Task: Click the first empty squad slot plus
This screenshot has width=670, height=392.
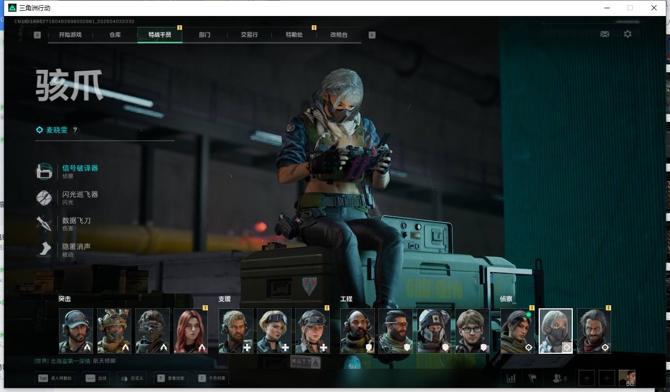Action: (586, 378)
